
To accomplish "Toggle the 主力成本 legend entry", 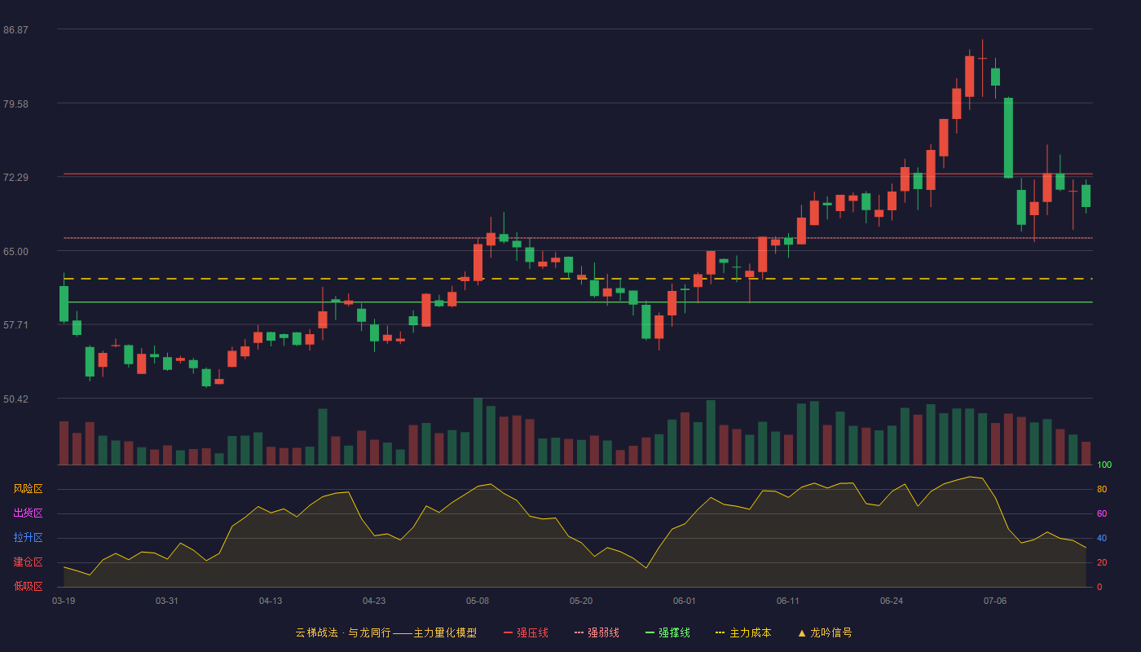I will 743,632.
